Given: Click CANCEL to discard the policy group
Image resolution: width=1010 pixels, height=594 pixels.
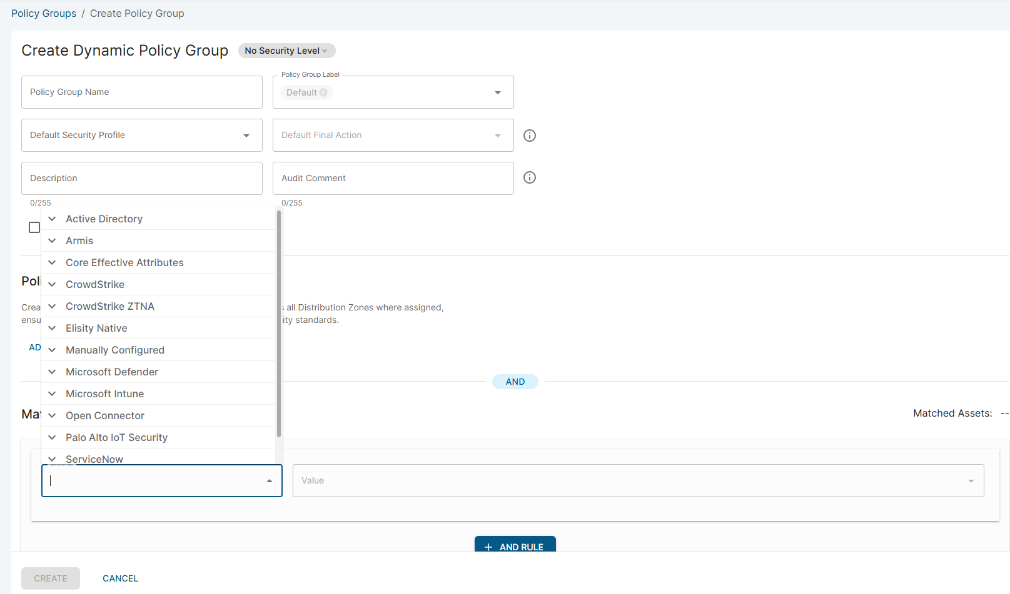Looking at the screenshot, I should (x=120, y=578).
